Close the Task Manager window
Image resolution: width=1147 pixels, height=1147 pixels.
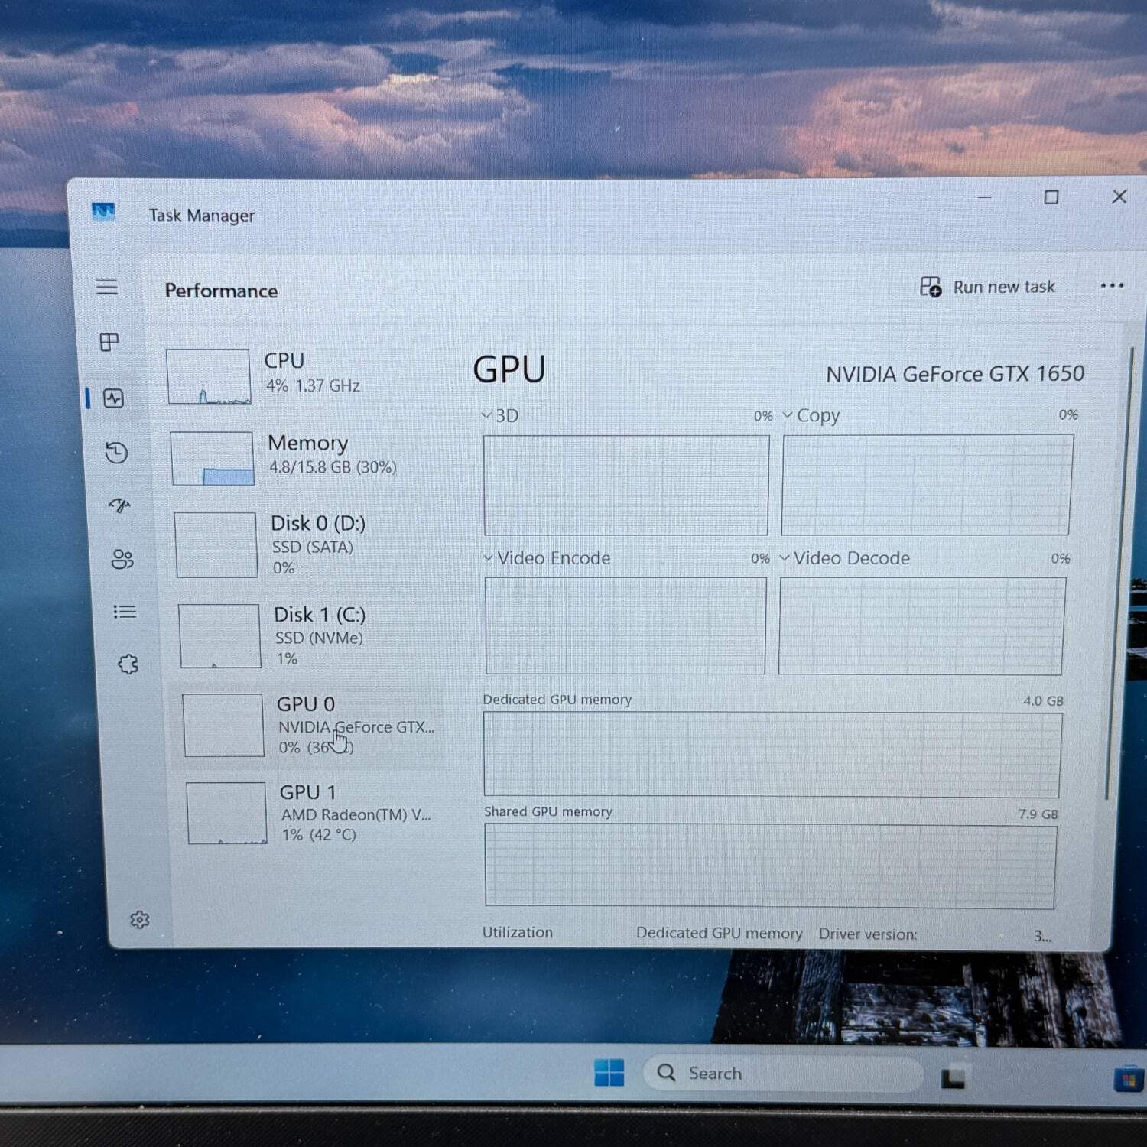pos(1119,197)
